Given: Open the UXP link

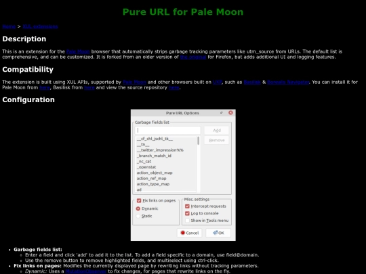Looking at the screenshot, I should point(218,82).
